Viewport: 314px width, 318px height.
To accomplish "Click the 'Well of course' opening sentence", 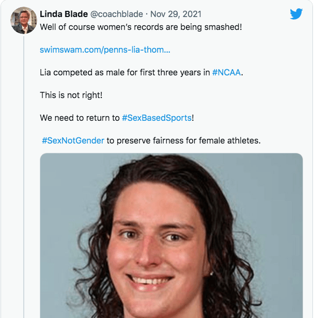I will tap(67, 26).
